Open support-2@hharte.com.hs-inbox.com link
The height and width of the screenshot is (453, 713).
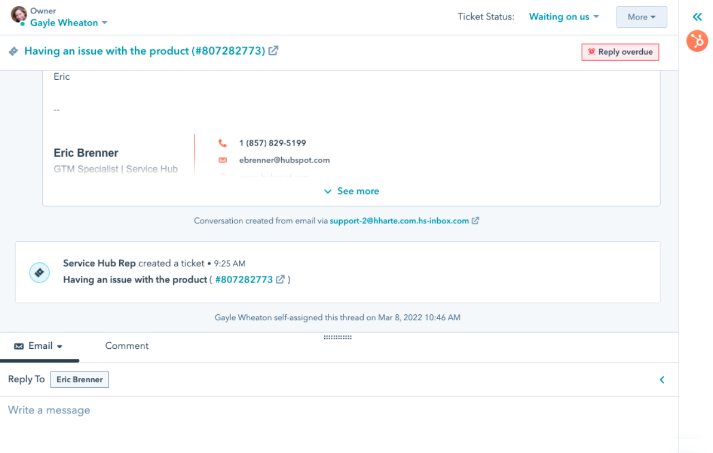coord(399,221)
